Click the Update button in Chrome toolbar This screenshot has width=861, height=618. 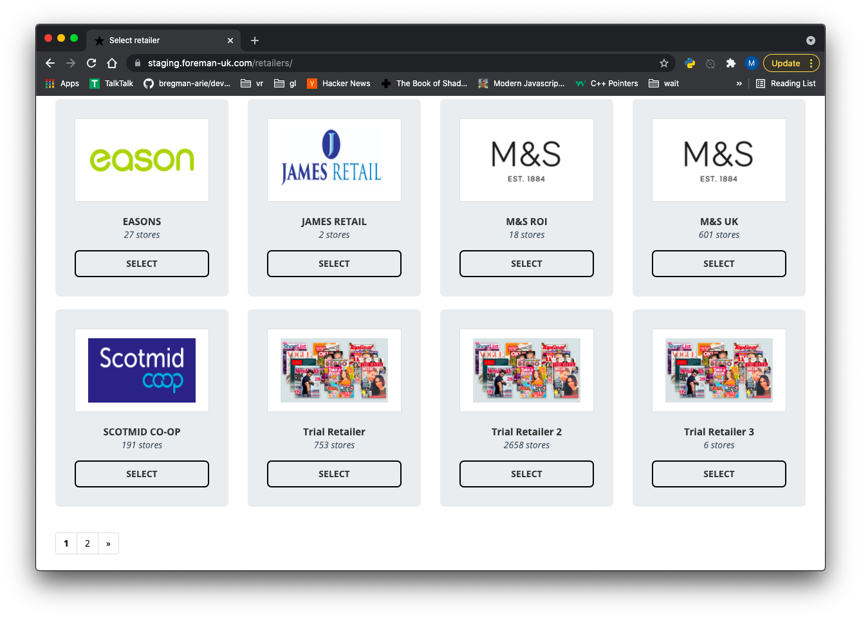pos(791,63)
